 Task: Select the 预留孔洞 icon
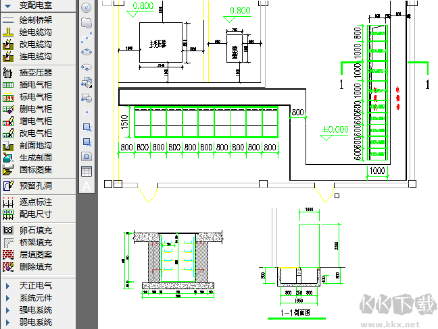pyautogui.click(x=8, y=186)
